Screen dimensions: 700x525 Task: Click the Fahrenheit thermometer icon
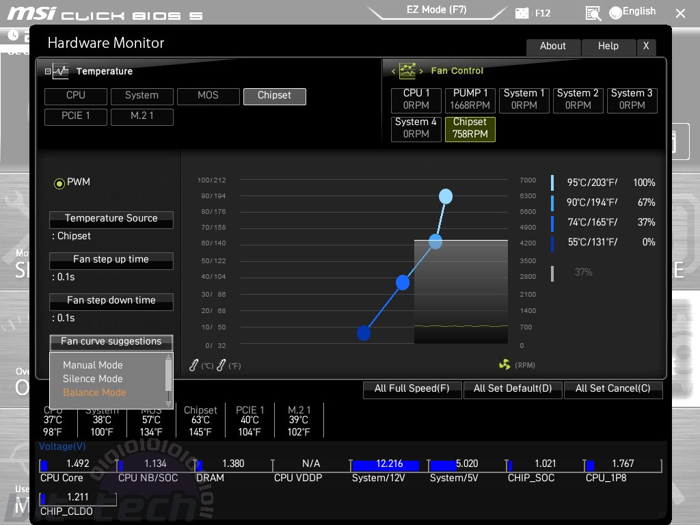pos(221,365)
